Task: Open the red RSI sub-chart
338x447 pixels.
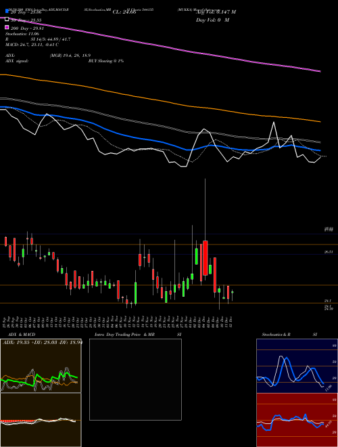Action: (297, 420)
